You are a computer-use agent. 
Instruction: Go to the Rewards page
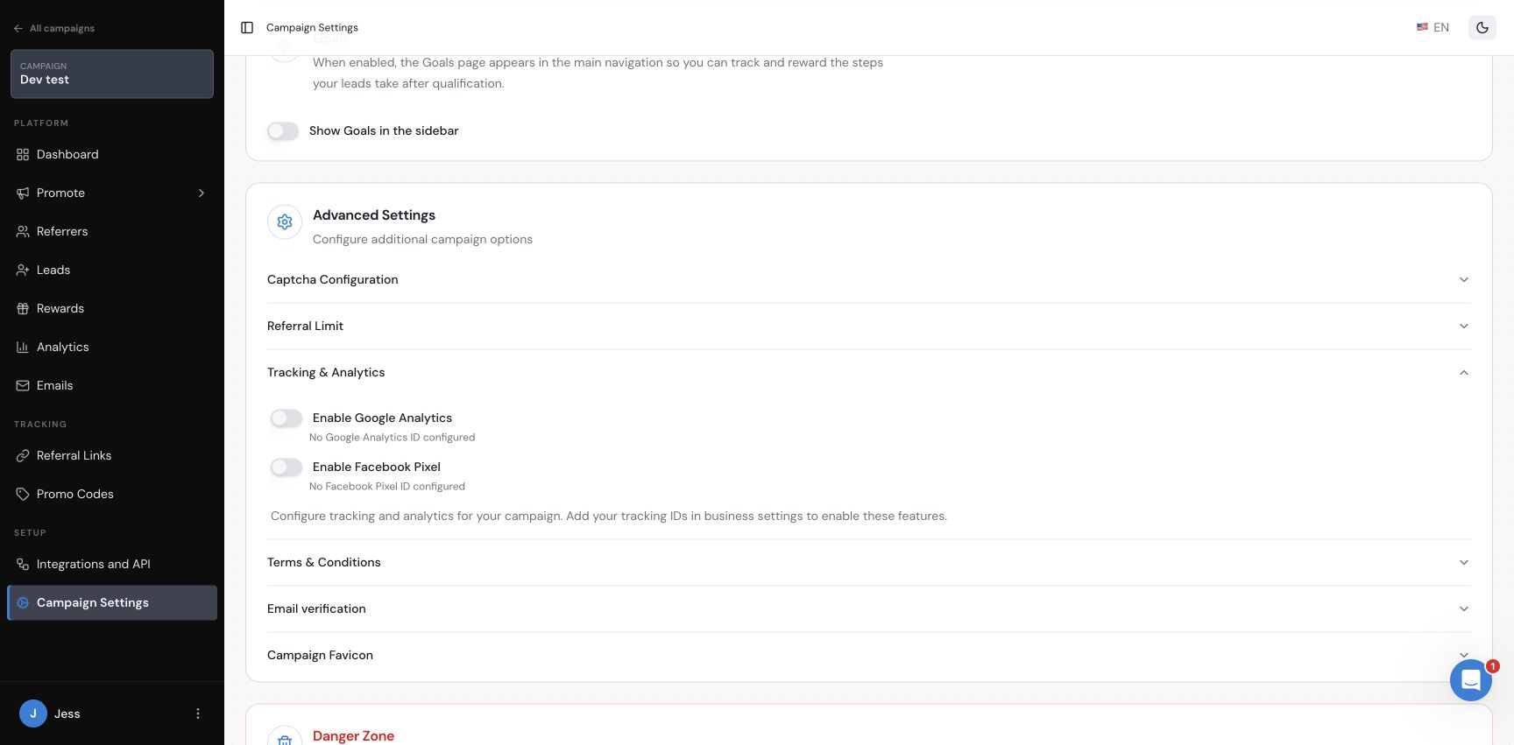[112, 308]
